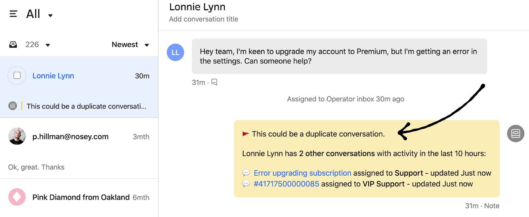Viewport: 529px width, 217px height.
Task: Open the hamburger menu icon
Action: (x=13, y=14)
